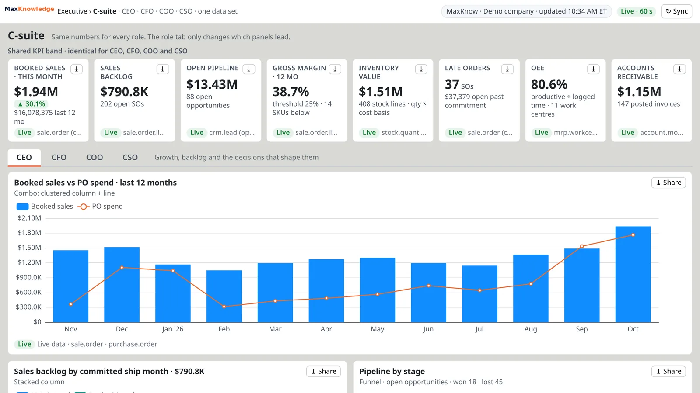Click the crm.lead source label

tap(232, 133)
